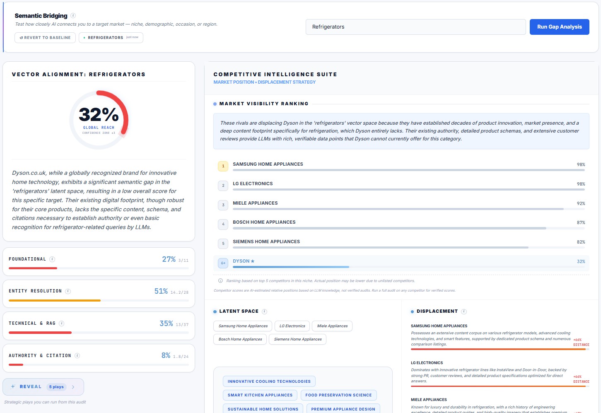Click Entity Resolution score progress bar
Screen dimensions: 601x413
99,300
